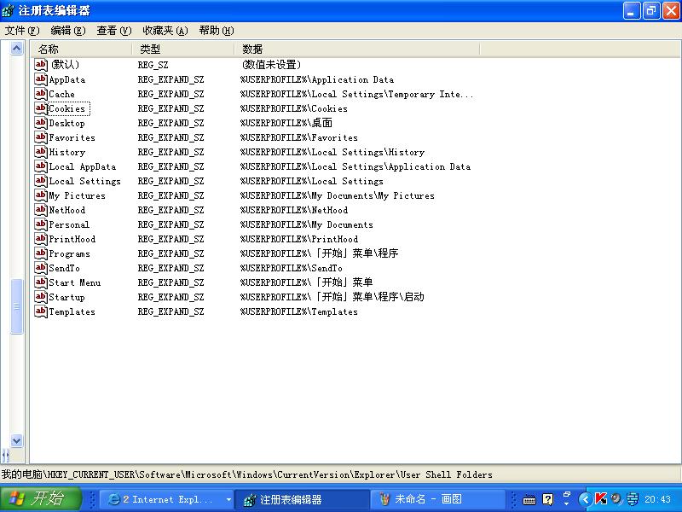This screenshot has width=682, height=512.
Task: Open the Internet Explorer group dropdown arrow
Action: 228,499
